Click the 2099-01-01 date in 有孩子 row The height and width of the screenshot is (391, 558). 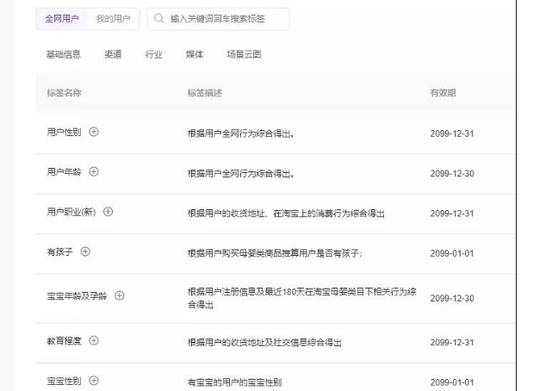452,253
